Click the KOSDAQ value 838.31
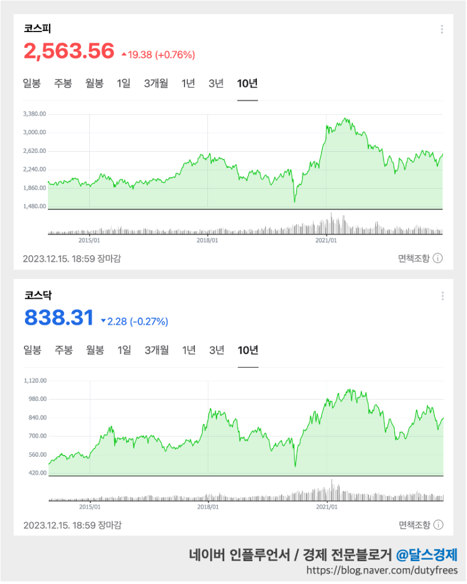 tap(59, 318)
